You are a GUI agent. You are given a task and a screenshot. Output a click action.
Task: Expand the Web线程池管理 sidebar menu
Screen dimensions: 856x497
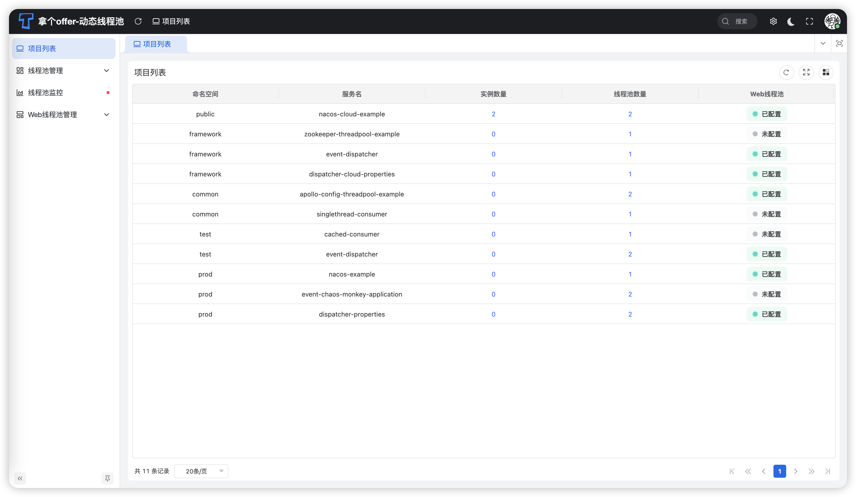[64, 114]
